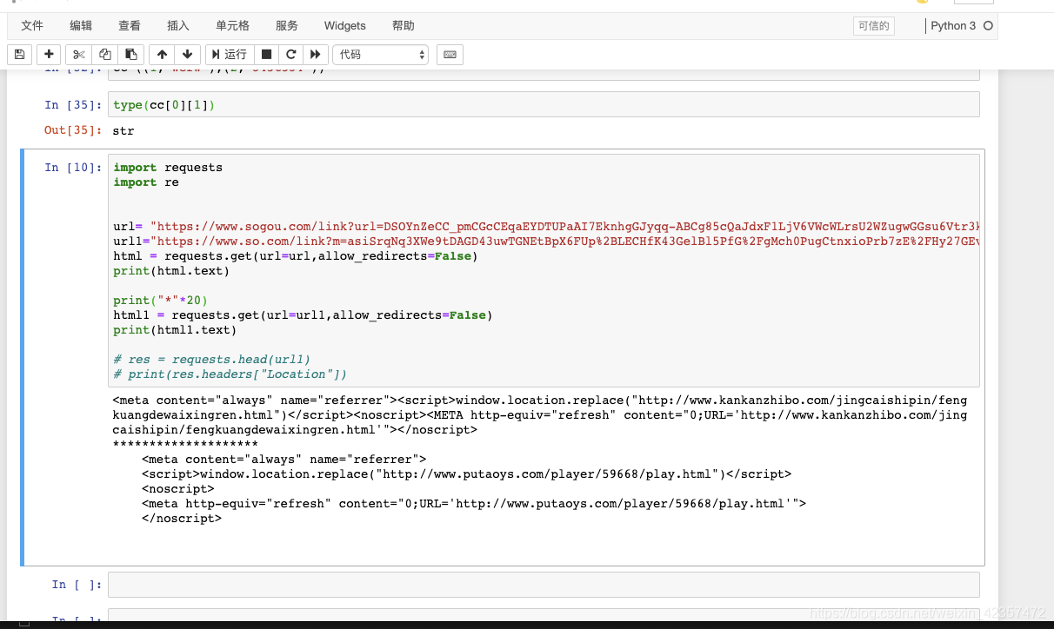Click the html1 = requests.get code line
Screen dimensions: 1054x629
[303, 315]
